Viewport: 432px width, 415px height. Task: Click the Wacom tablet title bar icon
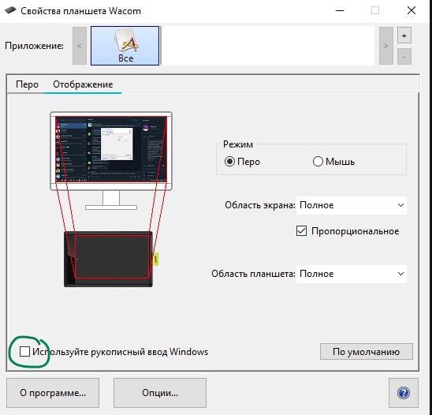(10, 10)
